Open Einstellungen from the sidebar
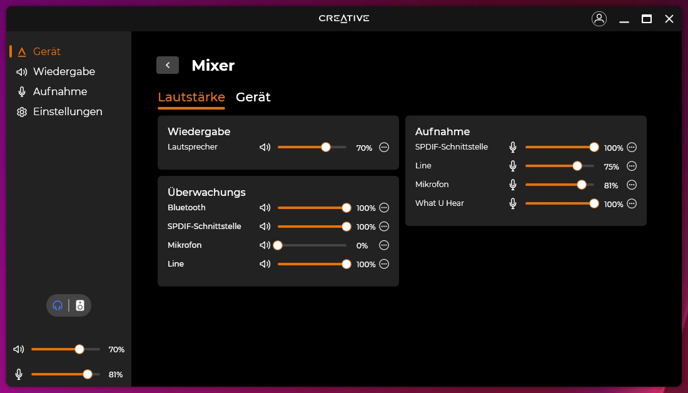This screenshot has height=393, width=688. click(67, 111)
